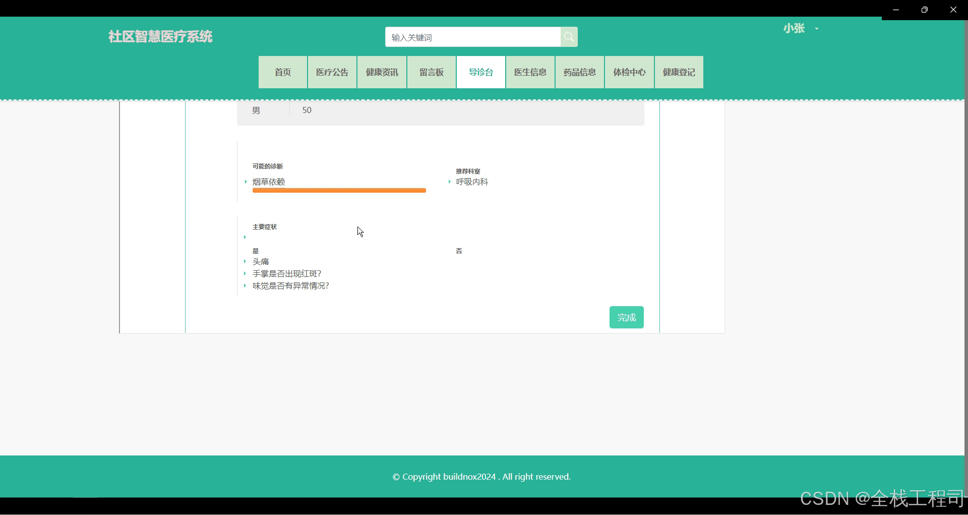Select the 是 answer option
The height and width of the screenshot is (515, 968).
tap(256, 251)
